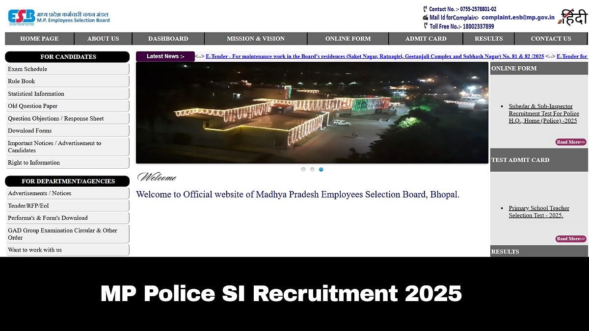Screen dimensions: 589x331
Task: Open Primary School Teacher Selection Test link
Action: click(x=538, y=212)
